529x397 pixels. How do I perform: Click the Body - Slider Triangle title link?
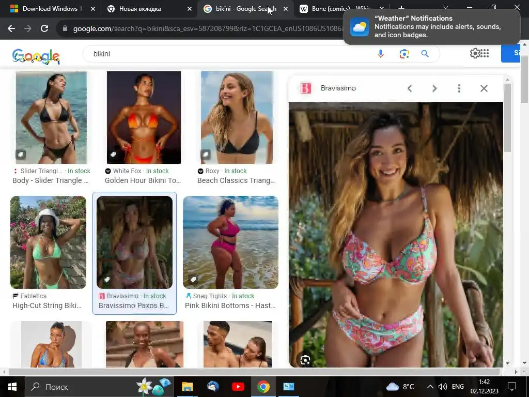coord(51,180)
